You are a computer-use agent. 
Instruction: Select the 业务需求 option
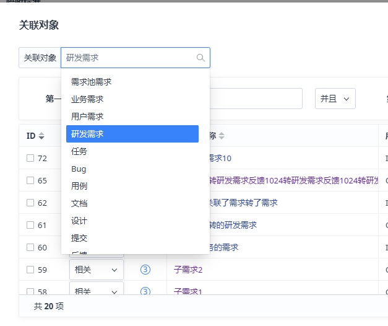tap(87, 99)
